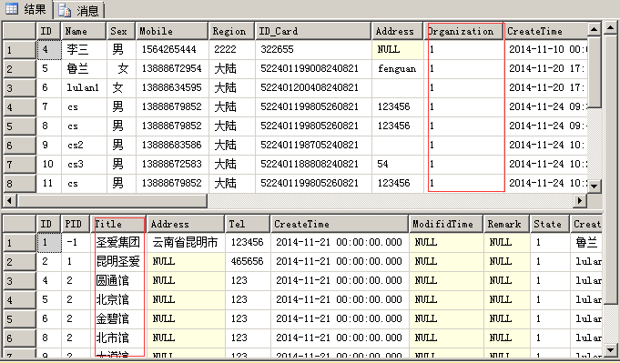
Task: Select the cell with mobile 13888672583
Action: (x=172, y=164)
